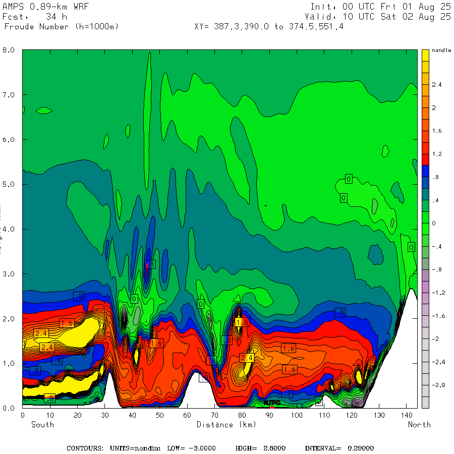Screen dimensions: 454x454
Task: Click the 1.0 height axis tick label
Action: coord(9,363)
